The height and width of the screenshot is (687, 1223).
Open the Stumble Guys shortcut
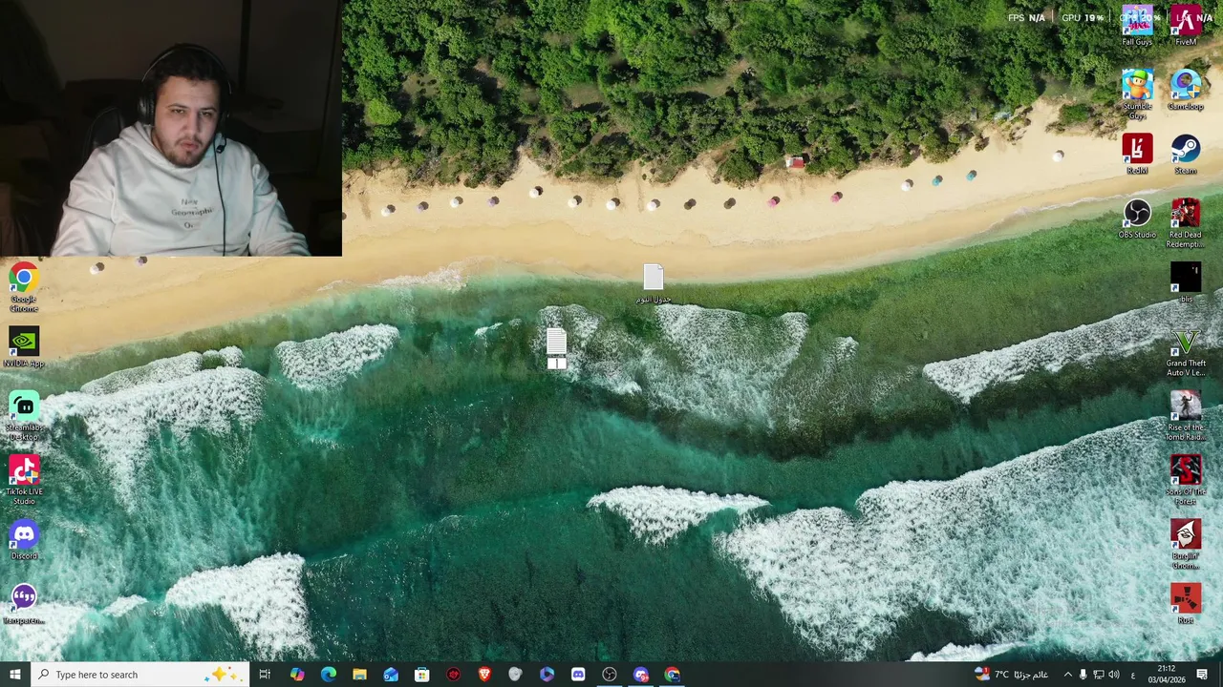pyautogui.click(x=1137, y=94)
